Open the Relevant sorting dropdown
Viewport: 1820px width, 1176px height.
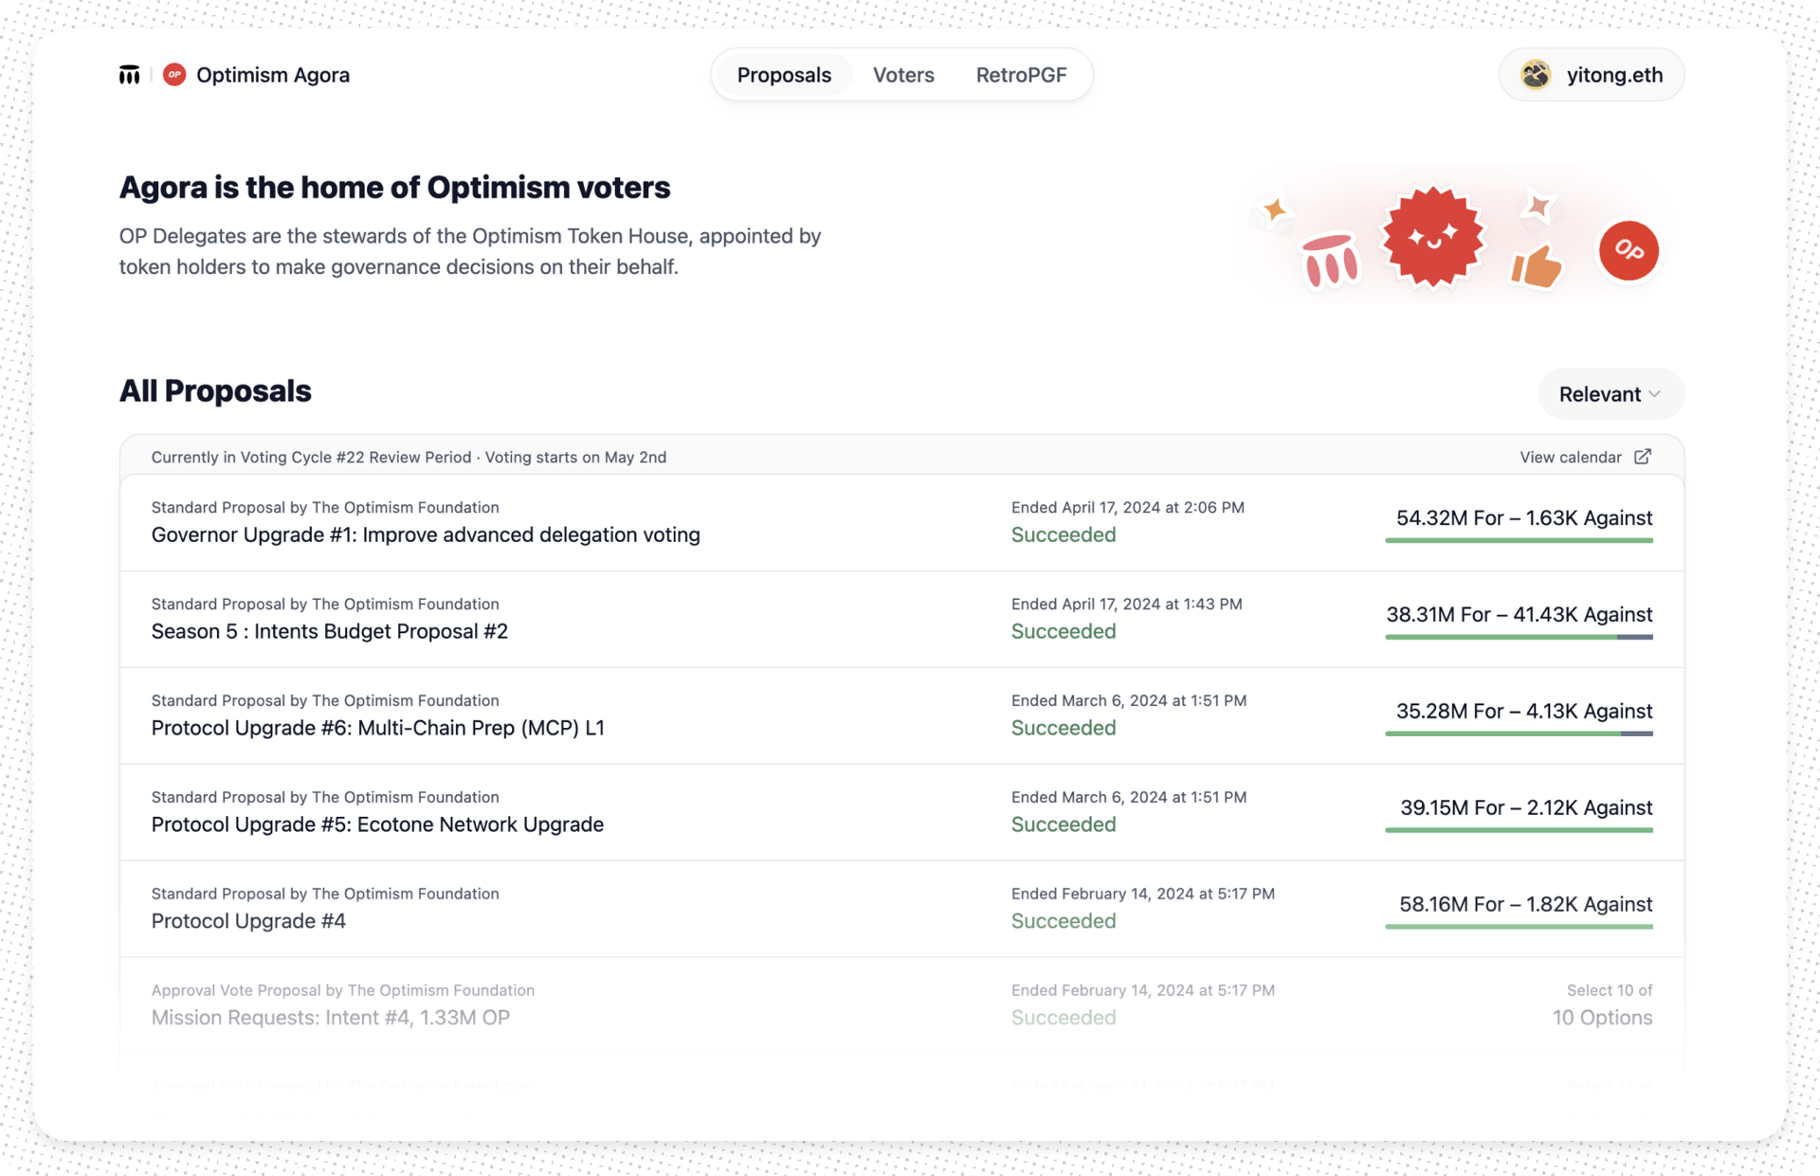coord(1611,393)
